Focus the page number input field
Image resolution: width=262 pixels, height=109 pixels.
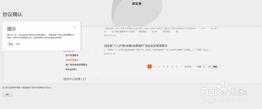(x=205, y=67)
